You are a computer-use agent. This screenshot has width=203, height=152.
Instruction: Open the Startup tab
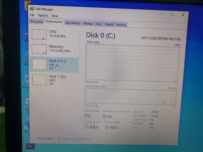(x=88, y=23)
